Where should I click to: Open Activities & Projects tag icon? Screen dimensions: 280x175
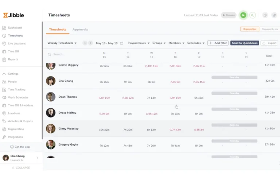pos(4,121)
